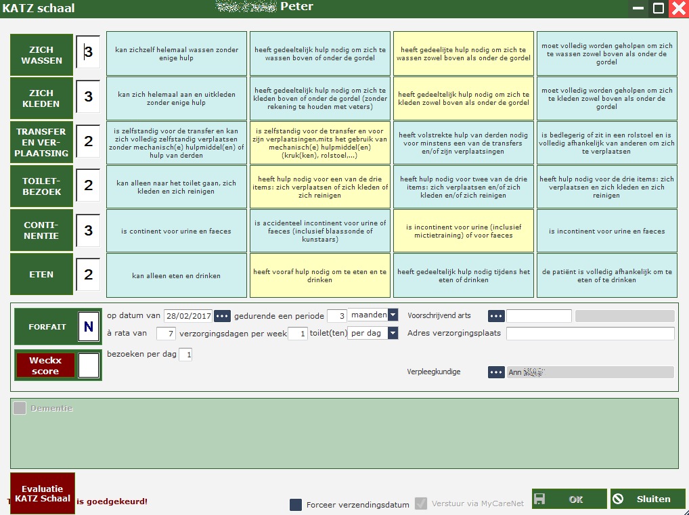Open lookup button for Verpleegkundige
This screenshot has height=515, width=689.
coord(496,372)
